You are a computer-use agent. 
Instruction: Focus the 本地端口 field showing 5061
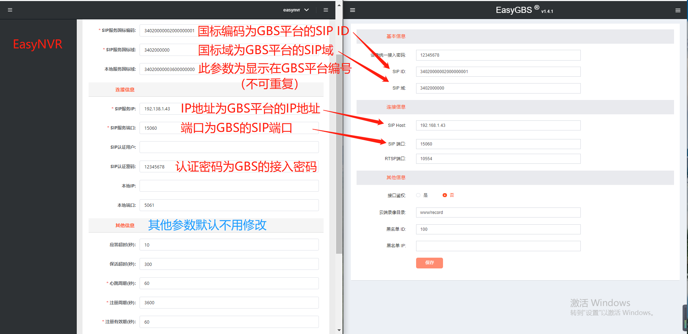[229, 205]
